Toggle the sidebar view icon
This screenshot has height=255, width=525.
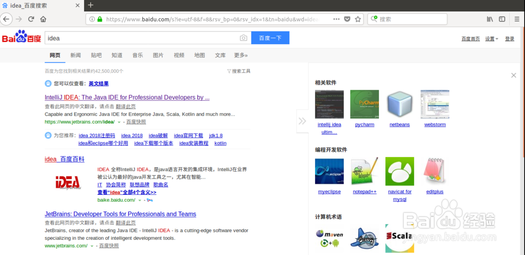502,19
